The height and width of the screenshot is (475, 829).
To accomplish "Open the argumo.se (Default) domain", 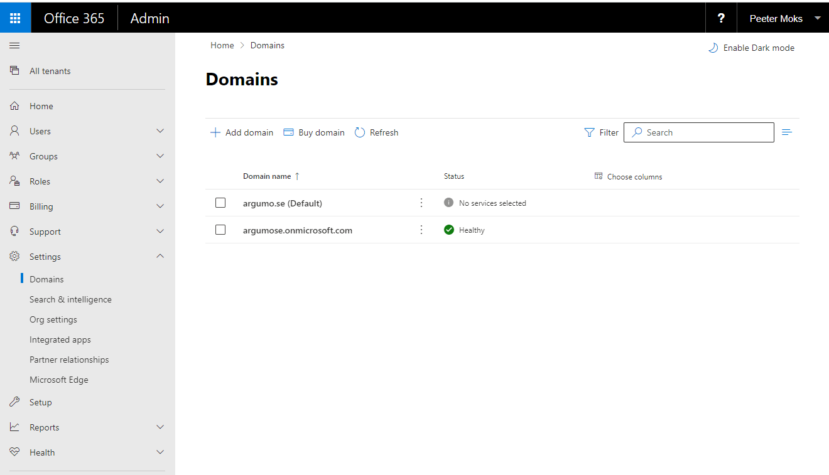I will pyautogui.click(x=283, y=203).
